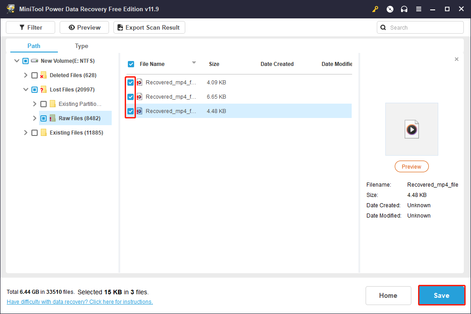The image size is (471, 314).
Task: Click the Deleted Files folder icon
Action: click(43, 75)
